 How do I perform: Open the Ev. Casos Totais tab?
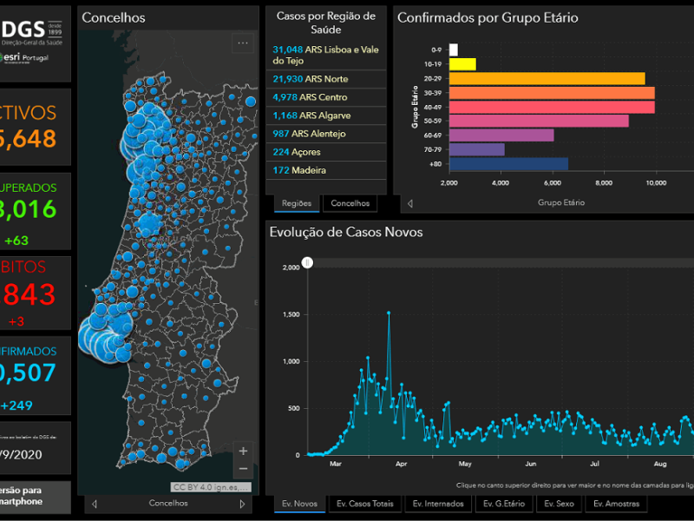(x=364, y=504)
